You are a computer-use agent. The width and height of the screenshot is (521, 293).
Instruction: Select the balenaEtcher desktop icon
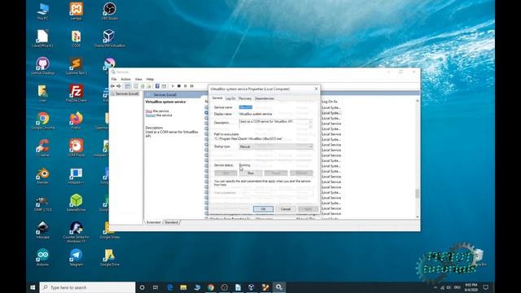[76, 203]
